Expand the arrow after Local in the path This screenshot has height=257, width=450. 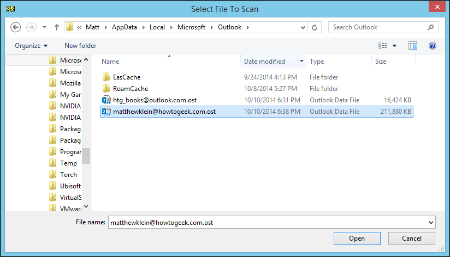point(171,27)
